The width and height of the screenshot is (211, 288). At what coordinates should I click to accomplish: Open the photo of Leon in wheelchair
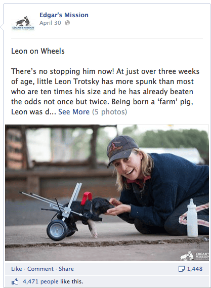click(107, 193)
